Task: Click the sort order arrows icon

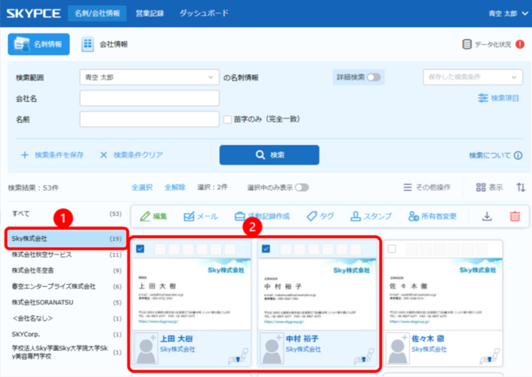Action: tap(520, 187)
